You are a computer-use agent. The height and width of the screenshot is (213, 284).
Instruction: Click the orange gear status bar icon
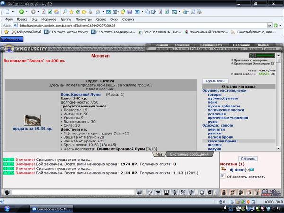coord(248,202)
